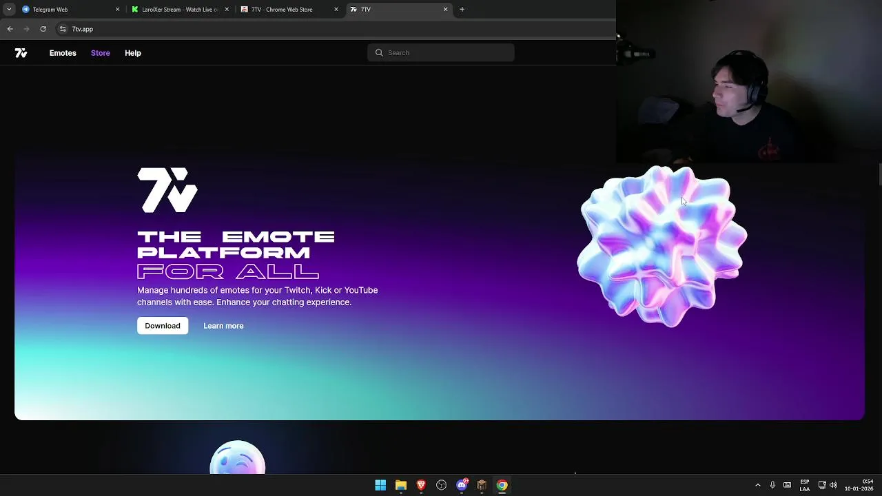This screenshot has height=496, width=882.
Task: Open the Windows Start menu
Action: (x=380, y=485)
